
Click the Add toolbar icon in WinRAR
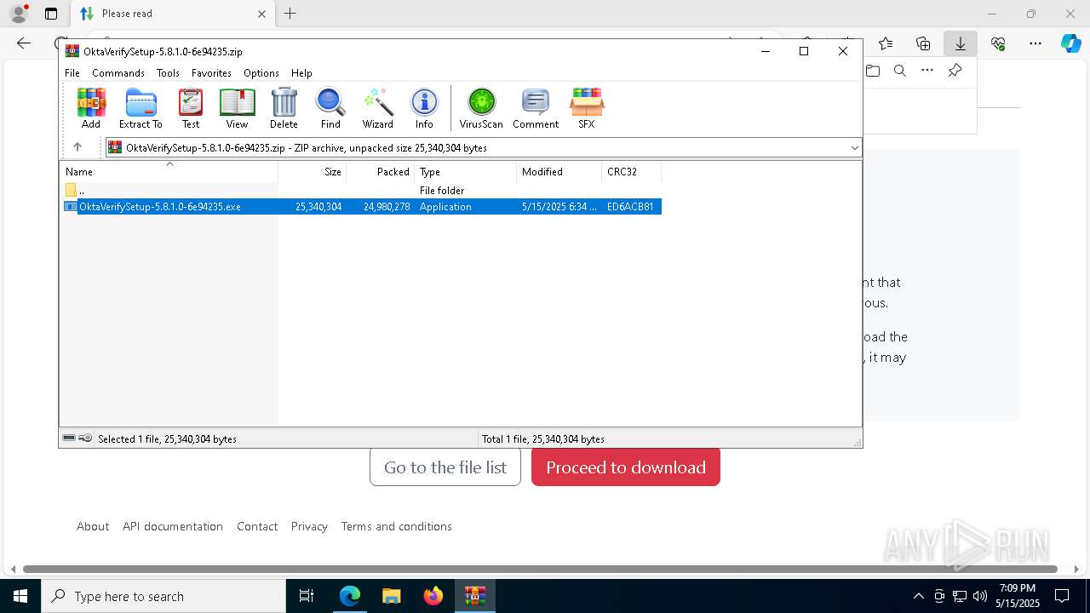pyautogui.click(x=91, y=108)
